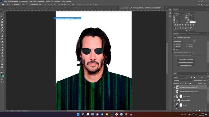
Task: Click the Преобразовать в слои button
Action: 186,65
